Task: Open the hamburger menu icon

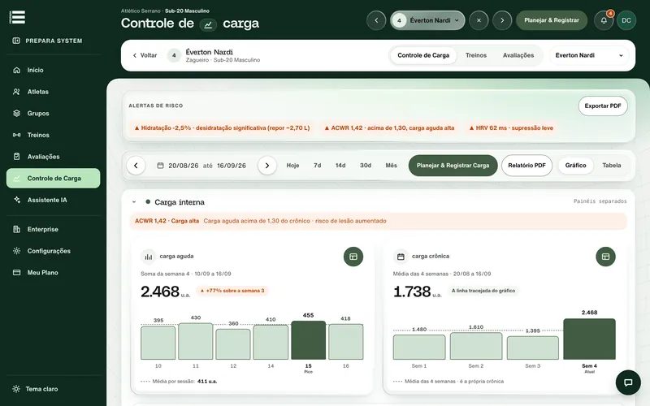Action: (x=17, y=17)
